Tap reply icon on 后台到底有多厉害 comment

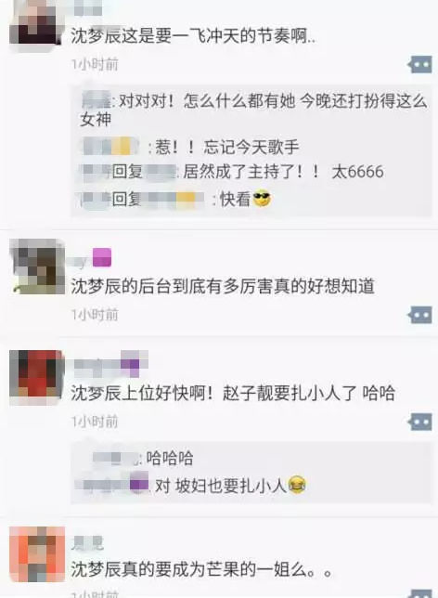point(419,315)
